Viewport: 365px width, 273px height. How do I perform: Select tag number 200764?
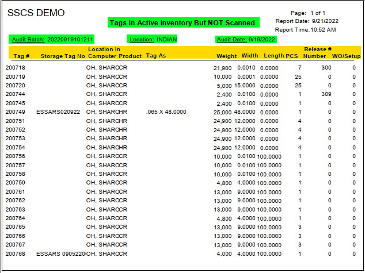(15, 218)
